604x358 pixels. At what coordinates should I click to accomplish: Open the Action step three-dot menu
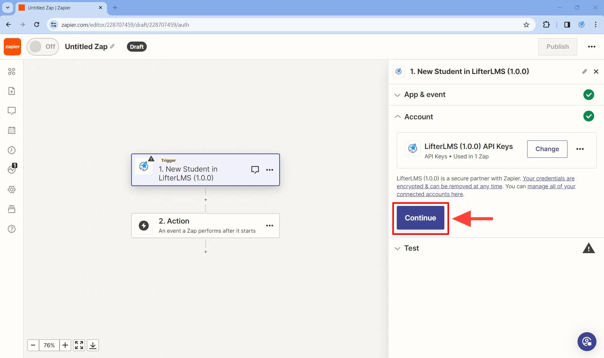[x=270, y=225]
